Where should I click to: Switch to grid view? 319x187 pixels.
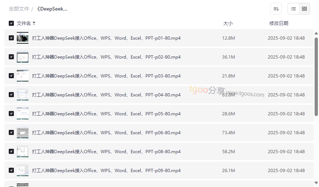304,9
